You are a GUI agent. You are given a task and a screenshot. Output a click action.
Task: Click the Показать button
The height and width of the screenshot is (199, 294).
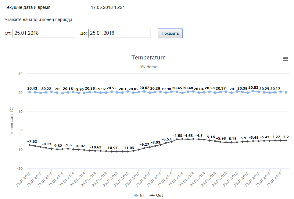point(170,33)
